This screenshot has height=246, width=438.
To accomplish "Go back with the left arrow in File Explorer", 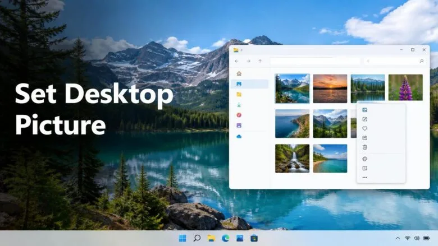I will tap(236, 61).
